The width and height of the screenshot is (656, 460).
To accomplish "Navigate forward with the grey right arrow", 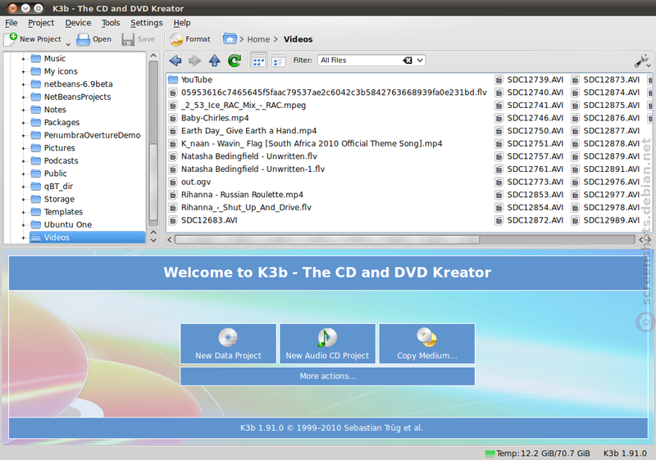I will tap(194, 61).
